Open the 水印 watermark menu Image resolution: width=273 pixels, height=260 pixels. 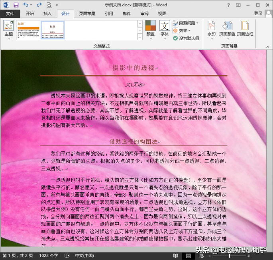click(212, 30)
